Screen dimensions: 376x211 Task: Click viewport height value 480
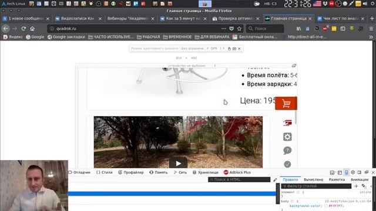coord(194,58)
